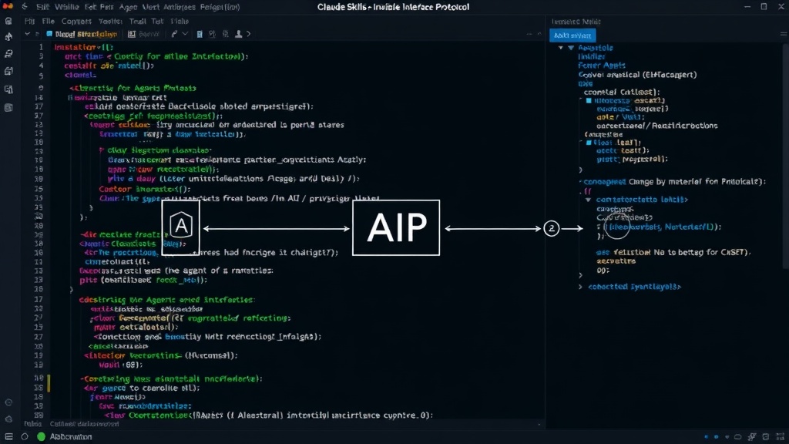Viewport: 789px width, 444px height.
Task: Open the 'Tat' menu
Action: pos(157,21)
